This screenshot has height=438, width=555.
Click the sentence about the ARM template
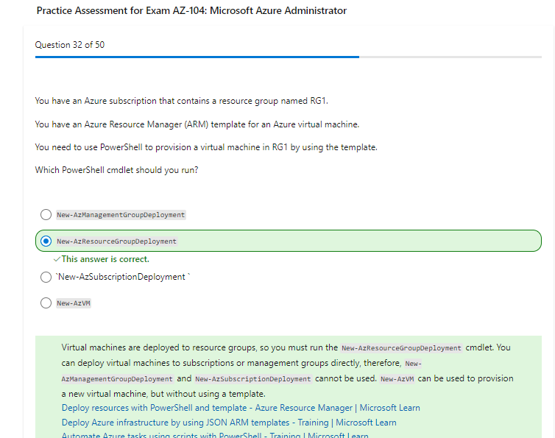197,124
